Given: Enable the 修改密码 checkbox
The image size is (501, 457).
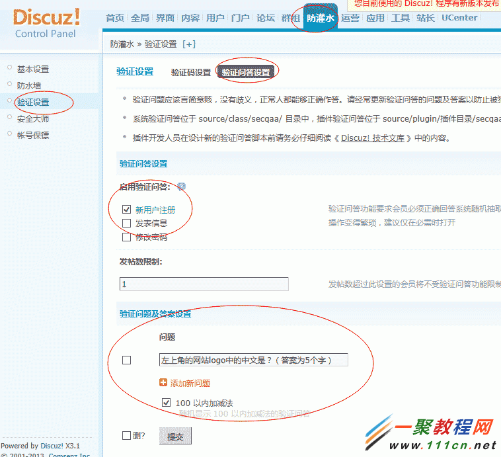Looking at the screenshot, I should tap(127, 237).
